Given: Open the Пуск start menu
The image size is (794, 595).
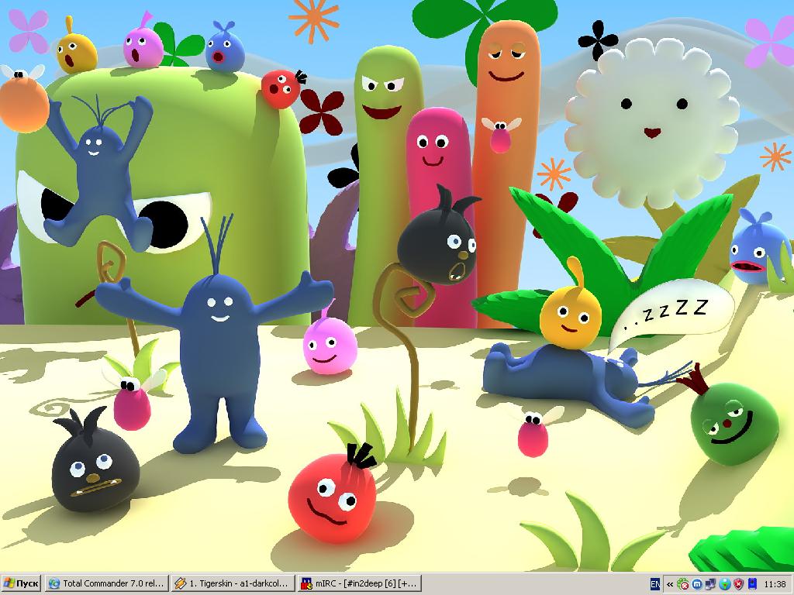Looking at the screenshot, I should coord(21,583).
